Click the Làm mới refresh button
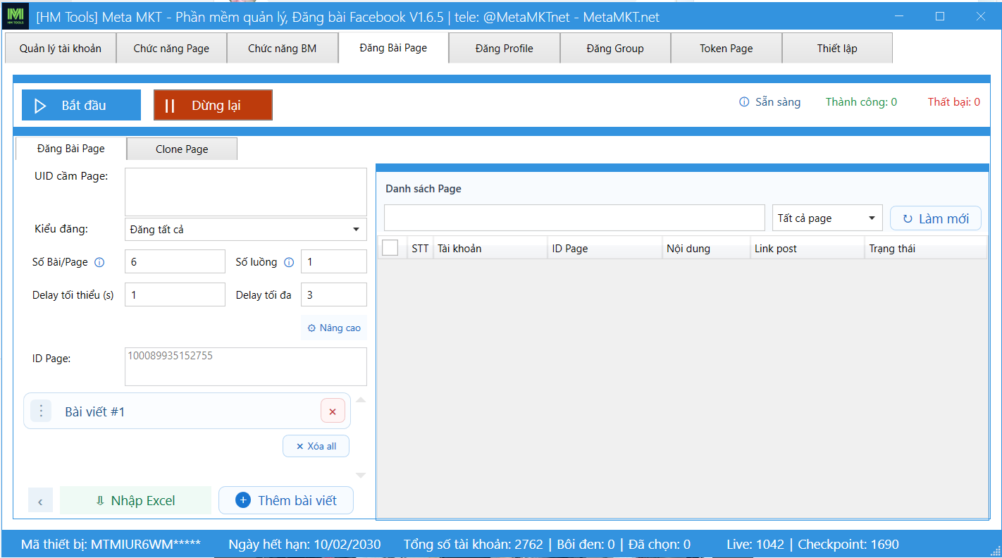Viewport: 1002px width, 558px height. pyautogui.click(x=936, y=218)
